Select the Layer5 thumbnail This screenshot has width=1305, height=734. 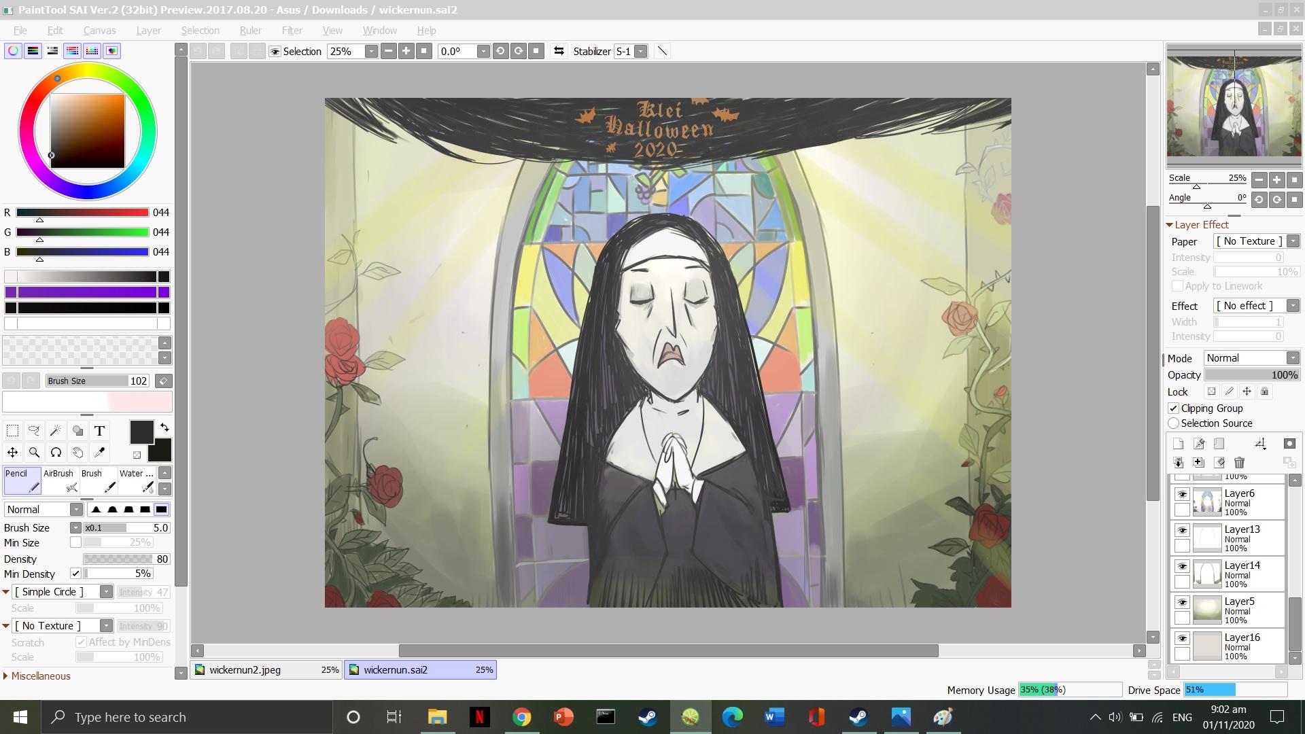1207,610
